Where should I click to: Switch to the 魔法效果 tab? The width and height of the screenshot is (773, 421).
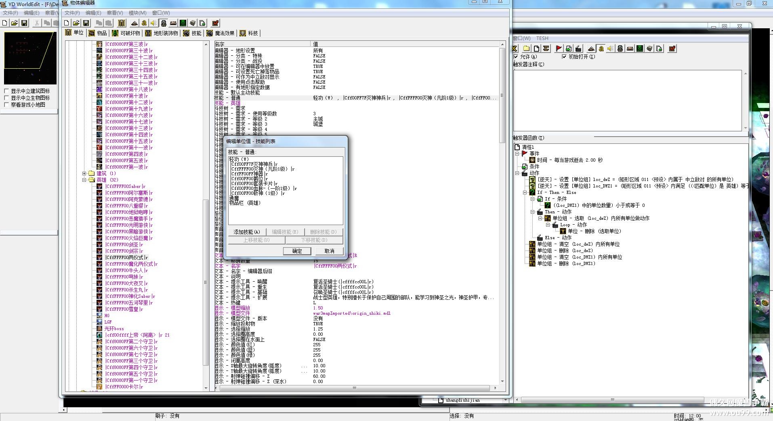[x=221, y=33]
